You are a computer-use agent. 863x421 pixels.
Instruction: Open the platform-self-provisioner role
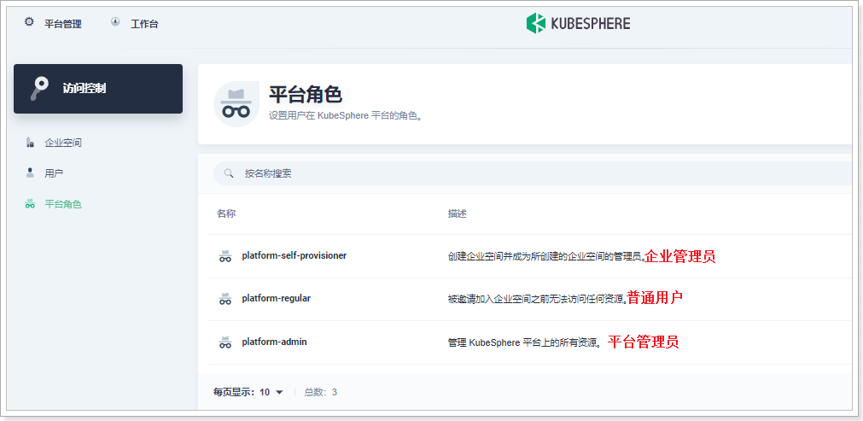[x=294, y=255]
